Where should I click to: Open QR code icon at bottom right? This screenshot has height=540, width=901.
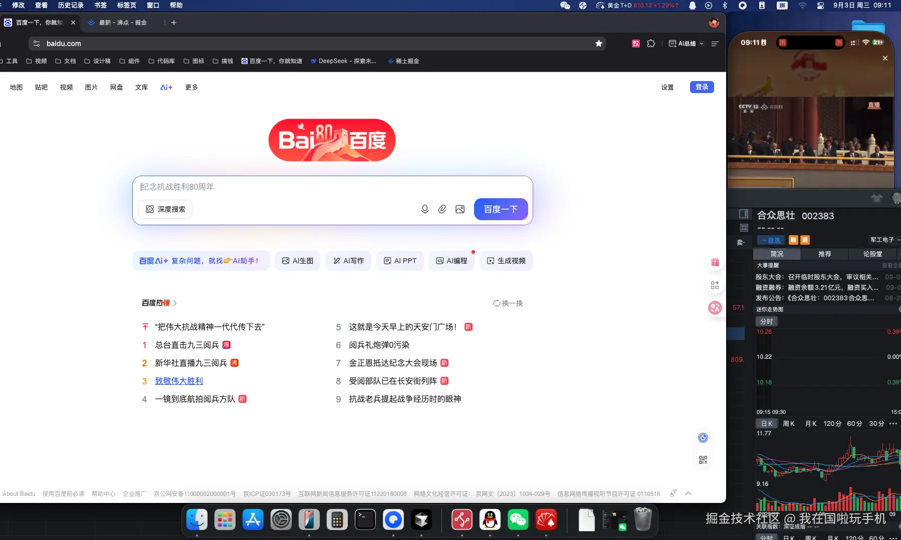703,460
